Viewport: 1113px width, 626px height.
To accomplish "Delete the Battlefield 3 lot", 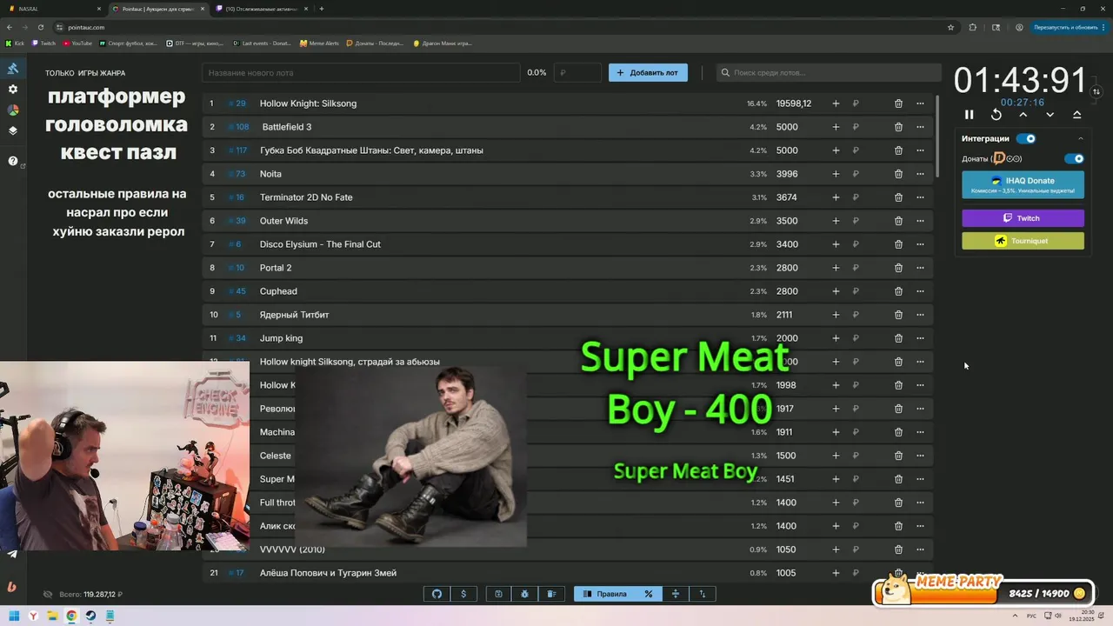I will pos(898,127).
